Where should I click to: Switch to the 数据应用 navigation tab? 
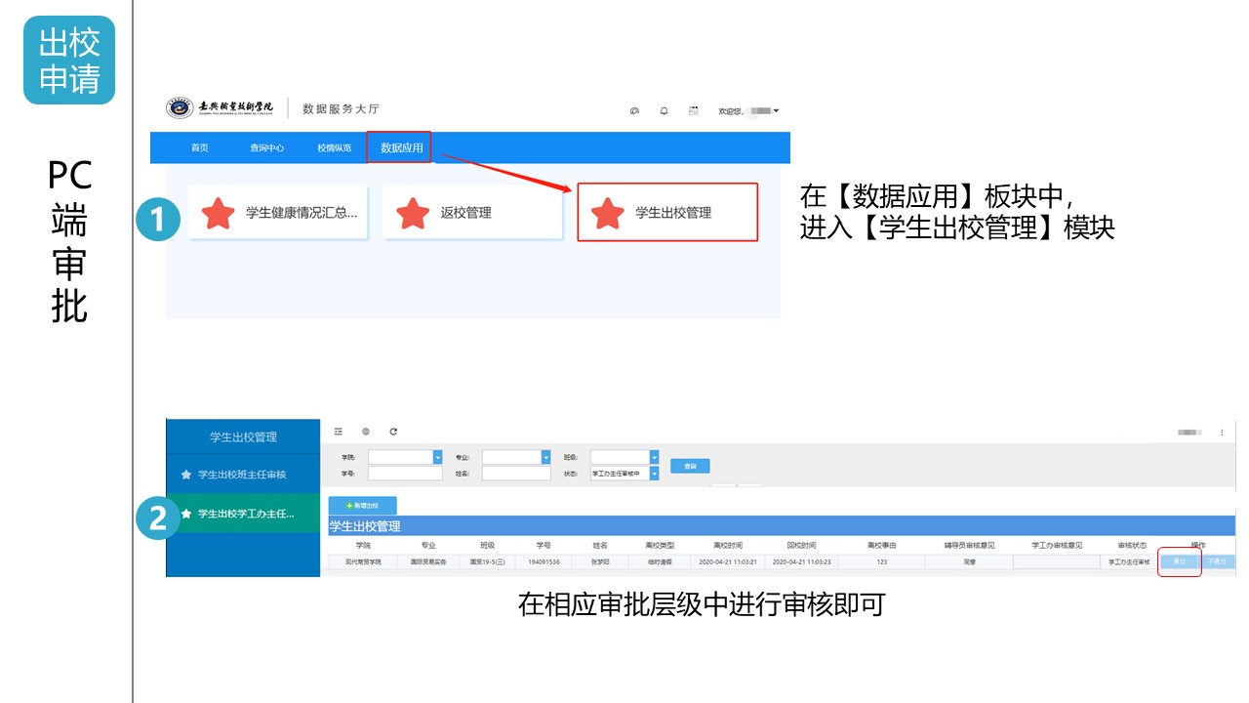(x=399, y=147)
